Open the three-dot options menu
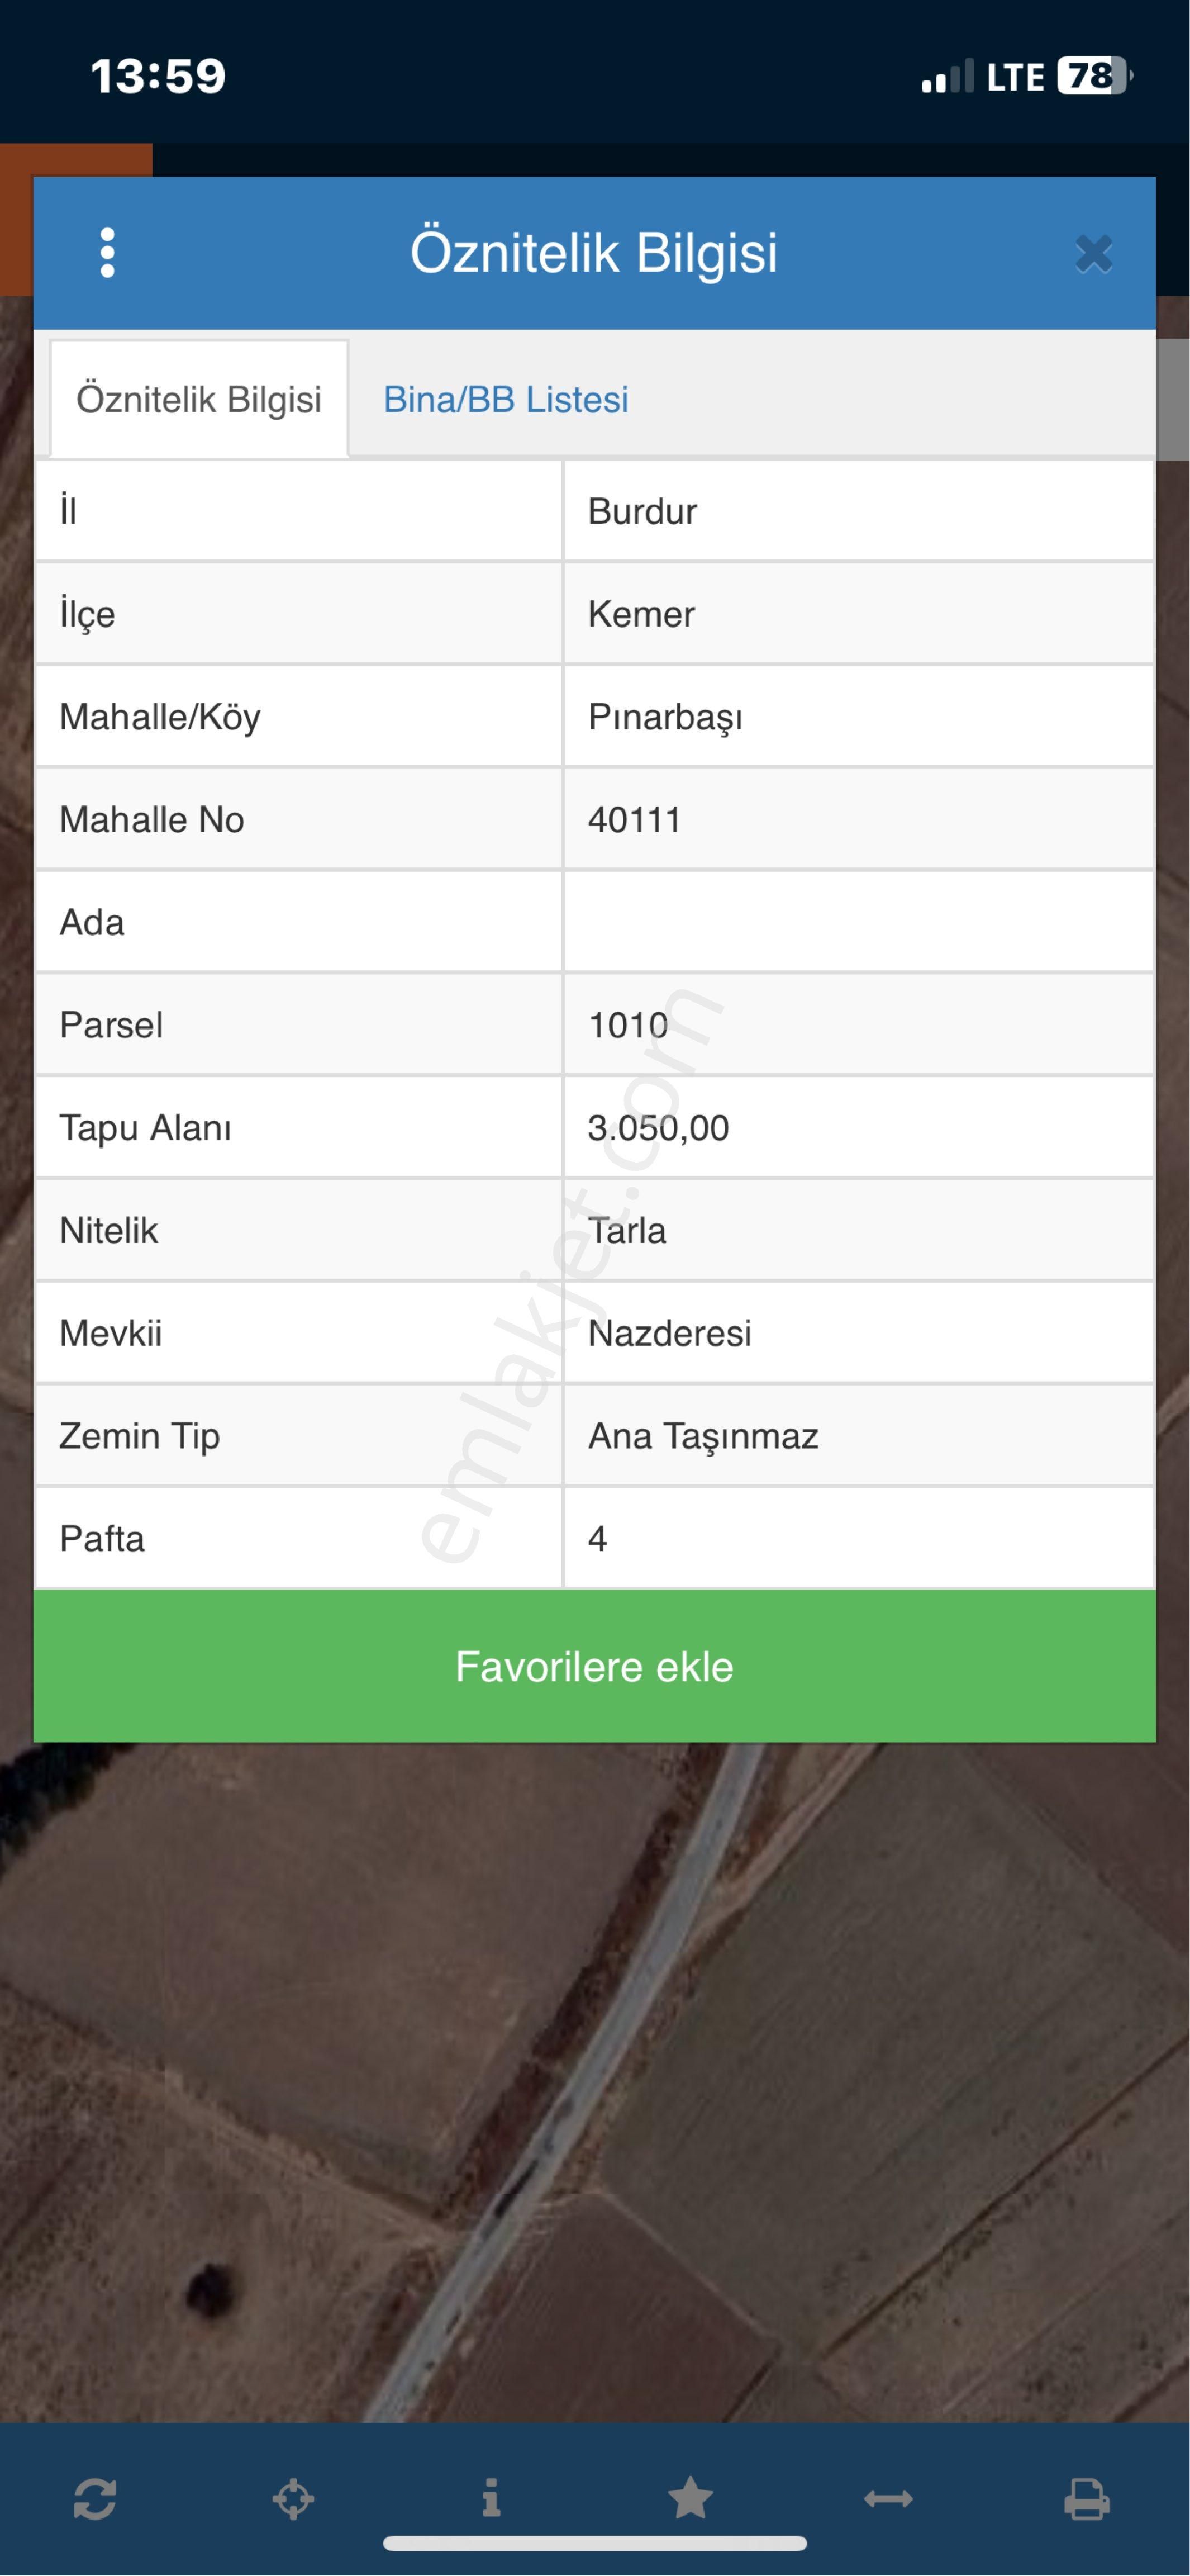Screen dimensions: 1190x2576 [107, 252]
